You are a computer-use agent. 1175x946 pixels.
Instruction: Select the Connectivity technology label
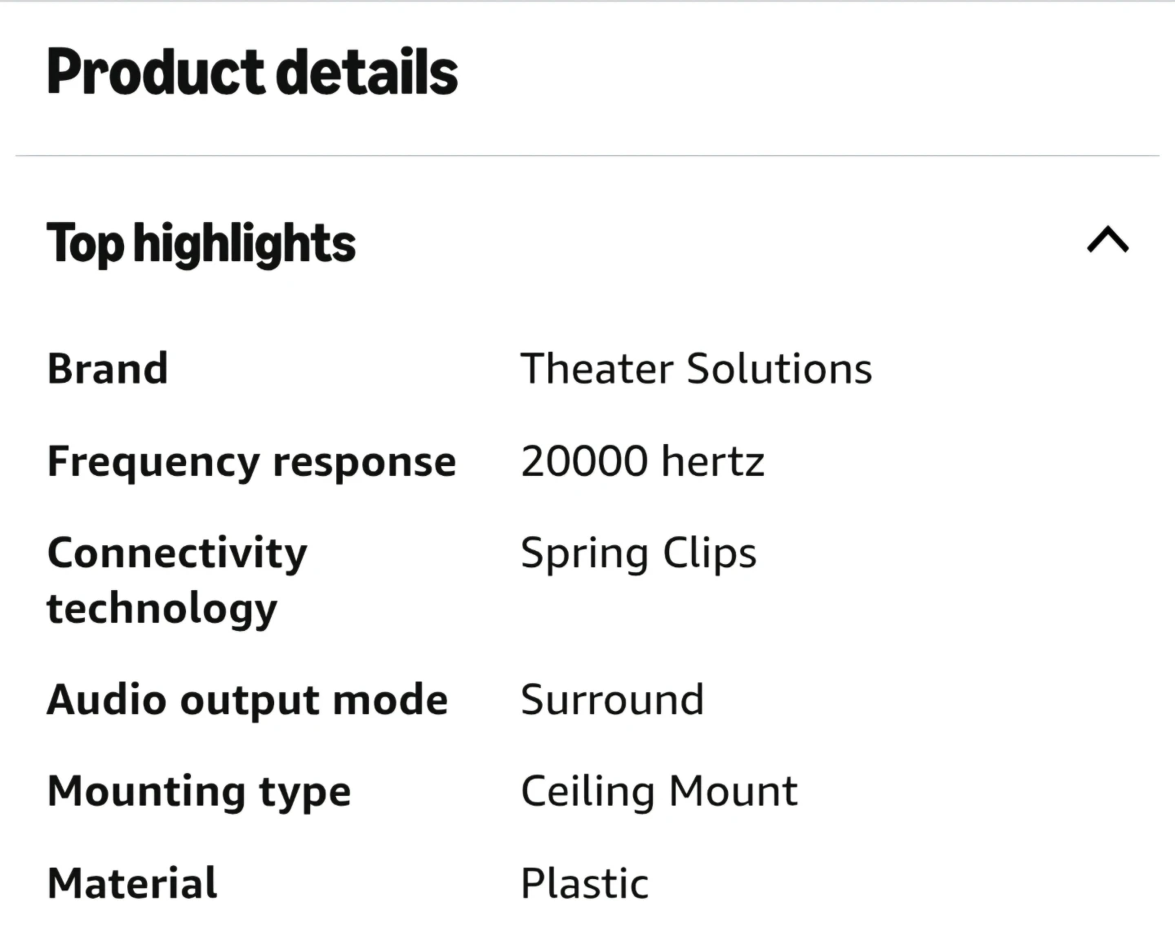tap(177, 581)
